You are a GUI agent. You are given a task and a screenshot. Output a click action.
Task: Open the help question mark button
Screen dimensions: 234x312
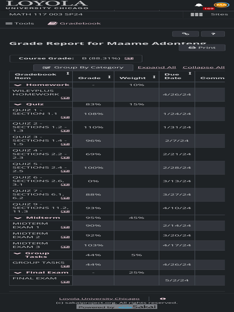point(213,34)
